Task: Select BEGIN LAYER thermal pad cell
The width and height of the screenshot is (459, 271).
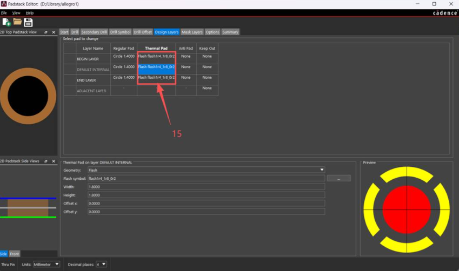Action: (x=156, y=58)
